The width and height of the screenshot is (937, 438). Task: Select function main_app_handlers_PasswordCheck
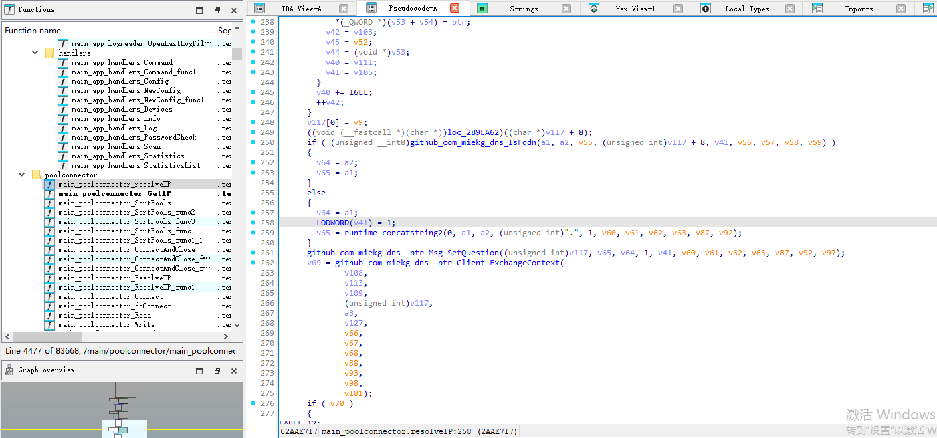point(134,137)
